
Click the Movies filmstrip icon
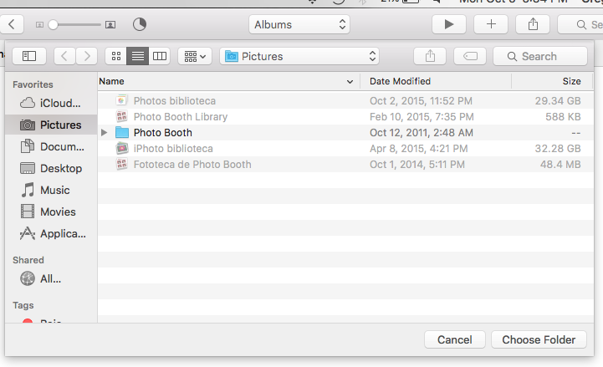28,212
